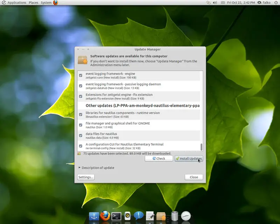Viewport: 280px width, 224px height.
Task: Open the mail envelope messaging indicator
Action: tap(223, 3)
